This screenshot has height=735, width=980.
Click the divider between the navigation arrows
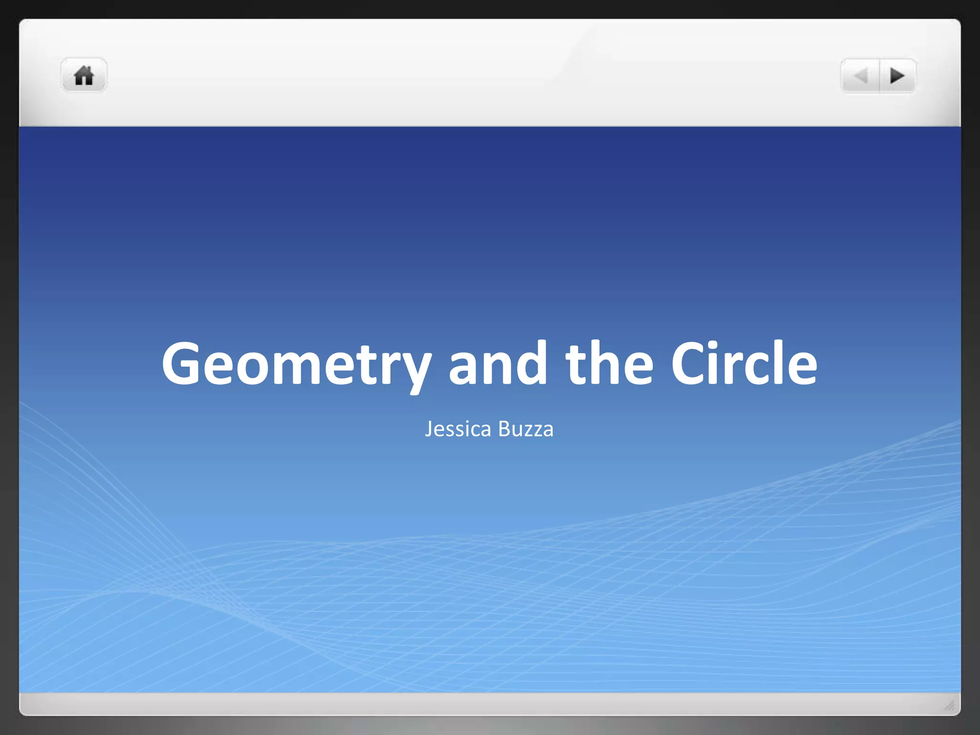point(880,76)
